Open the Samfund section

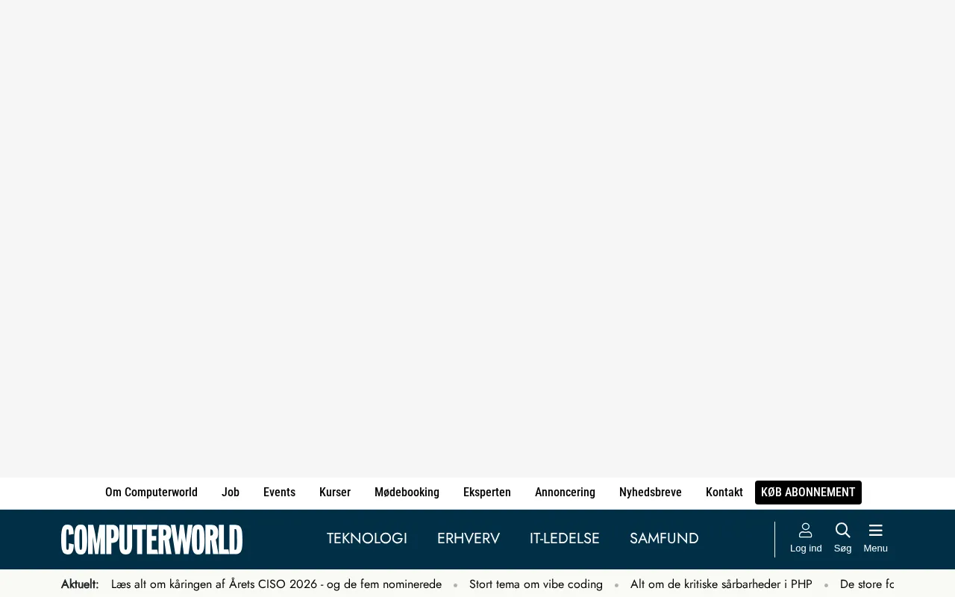(x=664, y=539)
